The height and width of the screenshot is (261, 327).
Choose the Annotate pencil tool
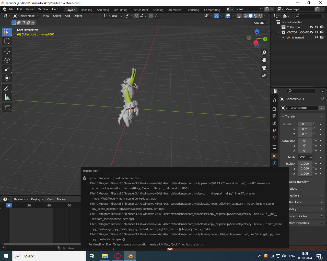pos(7,88)
